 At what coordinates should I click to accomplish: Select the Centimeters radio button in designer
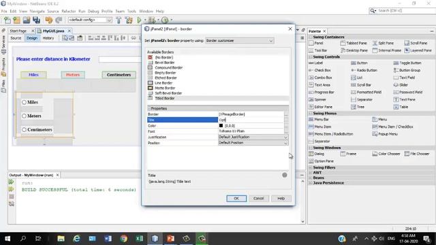tap(25, 130)
